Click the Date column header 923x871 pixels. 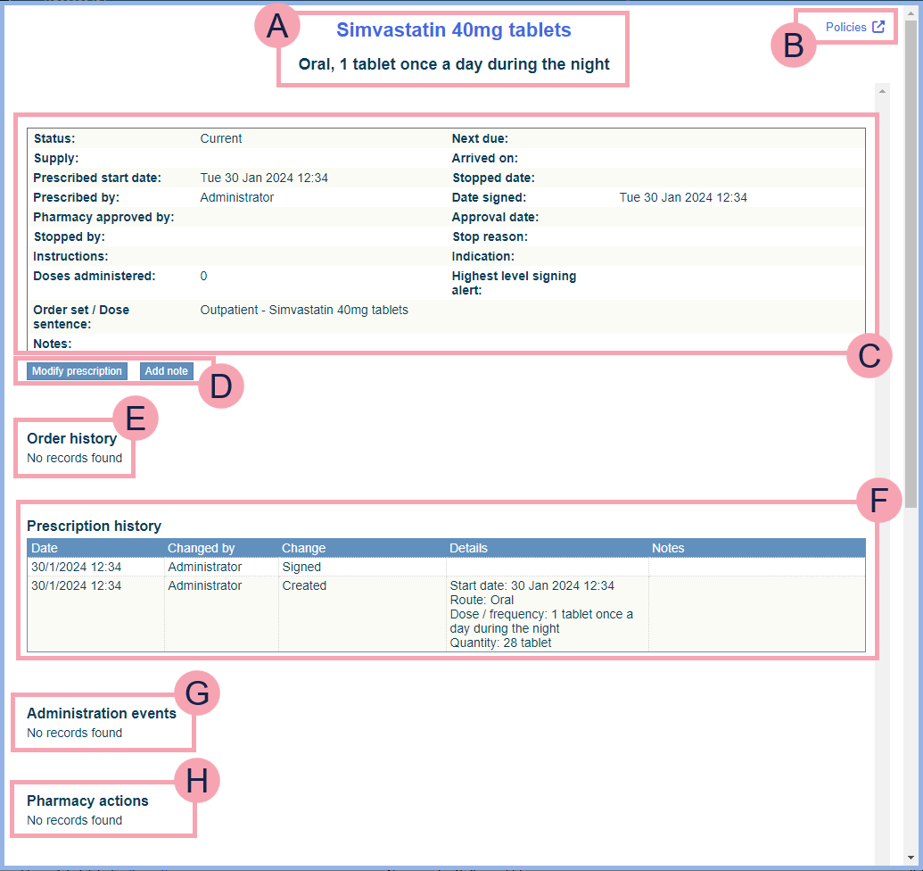(x=45, y=548)
